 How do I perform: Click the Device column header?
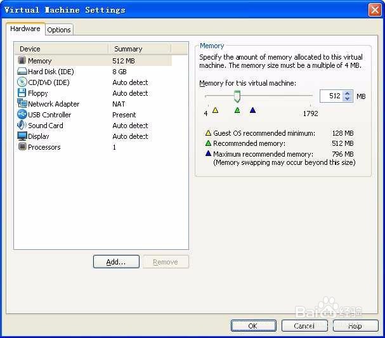click(62, 49)
